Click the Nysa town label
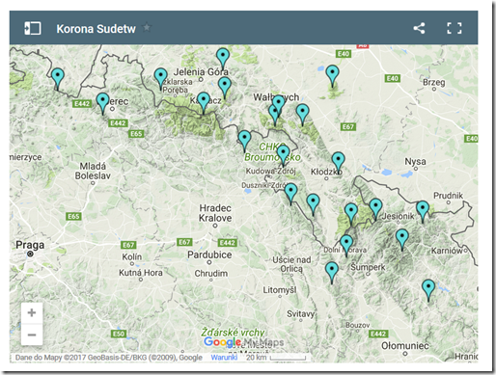This screenshot has height=375, width=496. click(x=415, y=161)
